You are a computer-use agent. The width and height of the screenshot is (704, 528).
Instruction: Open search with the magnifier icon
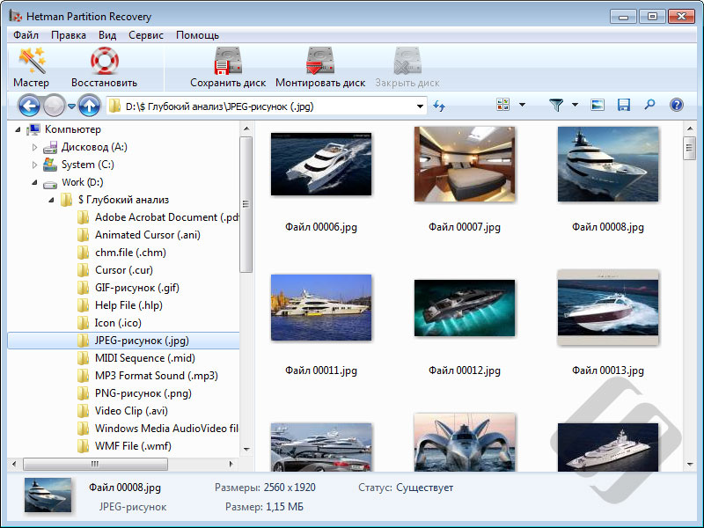tap(649, 106)
